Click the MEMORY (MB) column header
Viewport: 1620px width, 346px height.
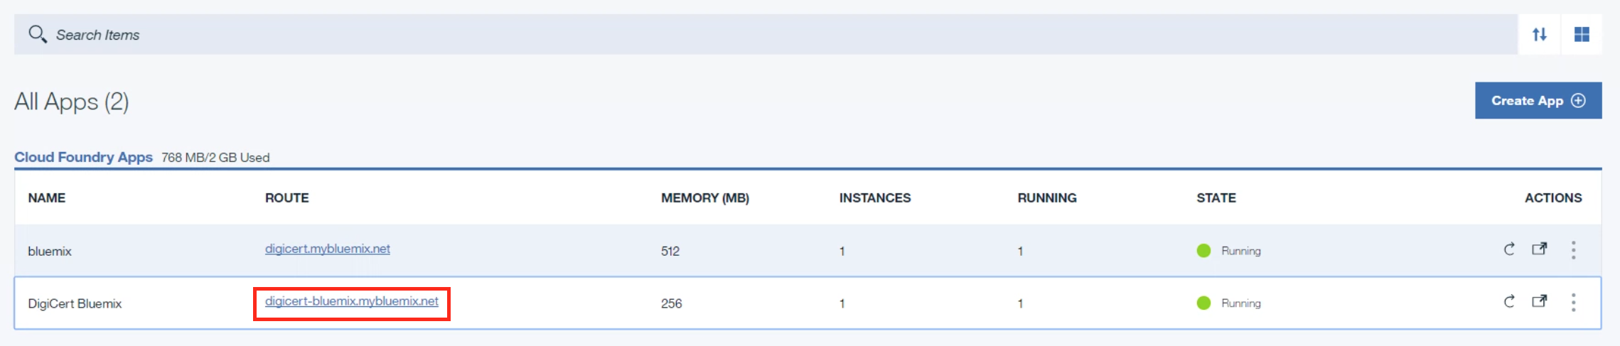tap(704, 198)
